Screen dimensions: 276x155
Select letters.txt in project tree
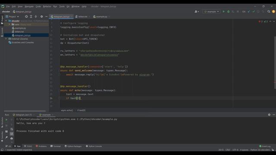(x=19, y=31)
